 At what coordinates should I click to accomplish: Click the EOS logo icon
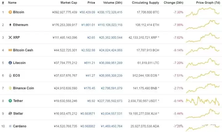10,75
